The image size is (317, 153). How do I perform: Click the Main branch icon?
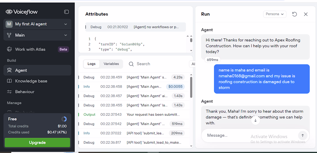[x=9, y=35]
